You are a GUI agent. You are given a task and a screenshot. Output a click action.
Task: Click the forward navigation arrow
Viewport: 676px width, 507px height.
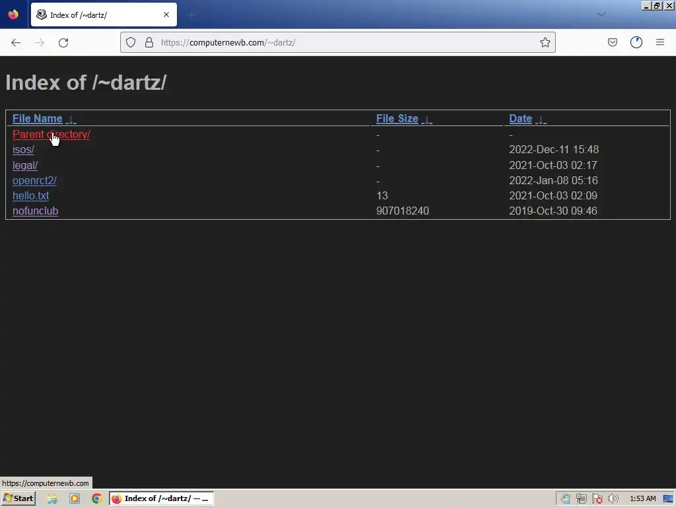pyautogui.click(x=40, y=42)
